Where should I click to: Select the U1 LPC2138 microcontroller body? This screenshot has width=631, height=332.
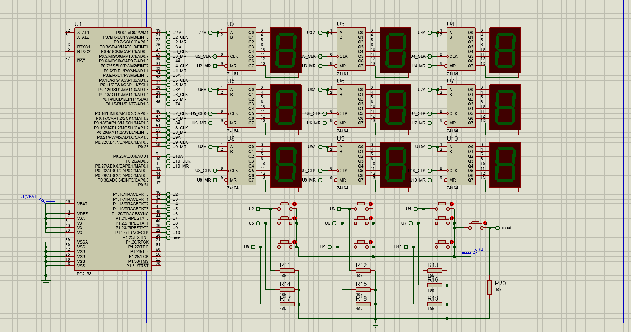click(113, 149)
